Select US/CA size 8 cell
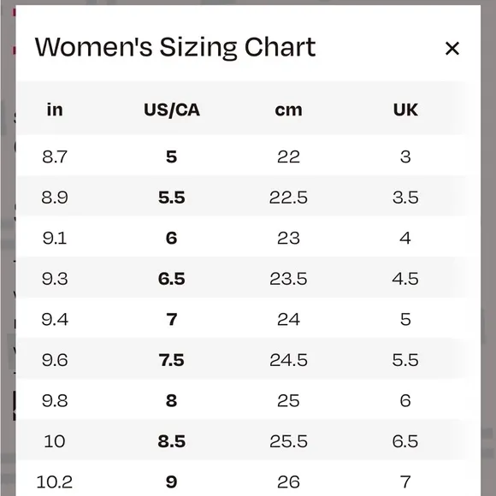Image resolution: width=496 pixels, height=496 pixels. coord(171,400)
